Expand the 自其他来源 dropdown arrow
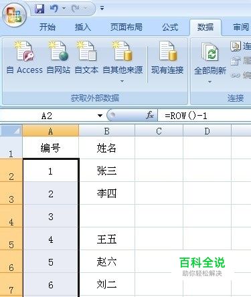 122,82
